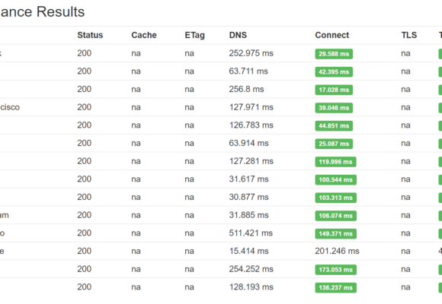Click the TLS column header
Viewport: 442px width, 304px height.
pos(409,35)
